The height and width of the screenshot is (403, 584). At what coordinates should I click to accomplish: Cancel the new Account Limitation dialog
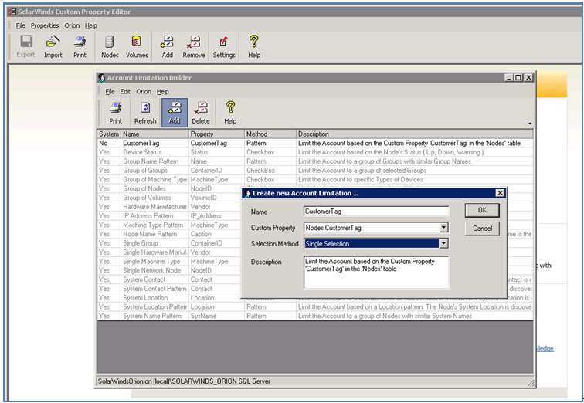(482, 229)
